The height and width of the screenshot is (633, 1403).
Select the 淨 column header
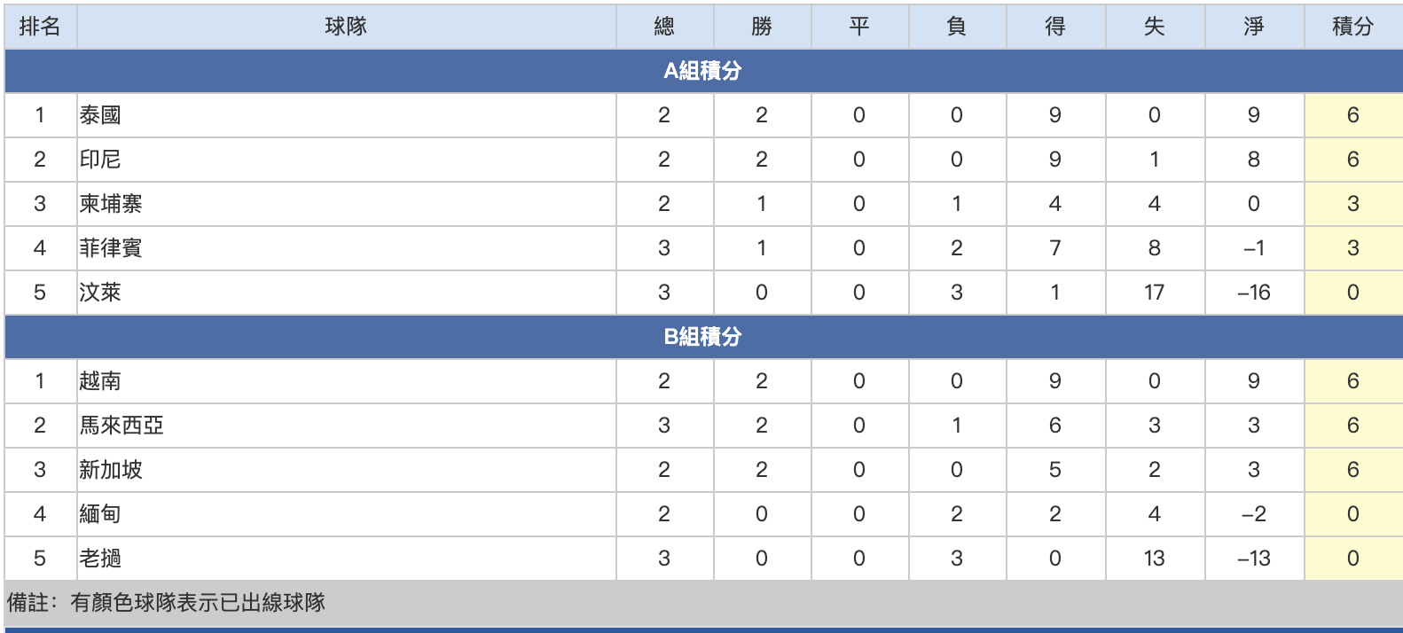[1254, 27]
